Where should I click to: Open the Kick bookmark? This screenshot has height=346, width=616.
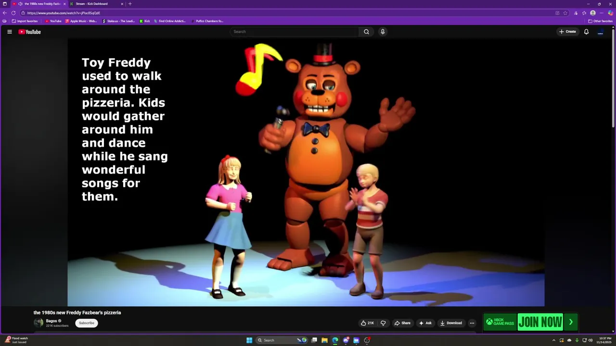(x=145, y=21)
